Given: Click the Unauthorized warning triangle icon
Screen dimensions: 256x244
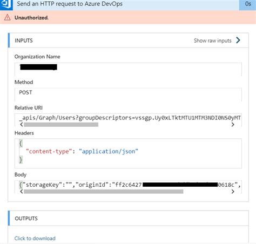Looking at the screenshot, I should point(8,17).
